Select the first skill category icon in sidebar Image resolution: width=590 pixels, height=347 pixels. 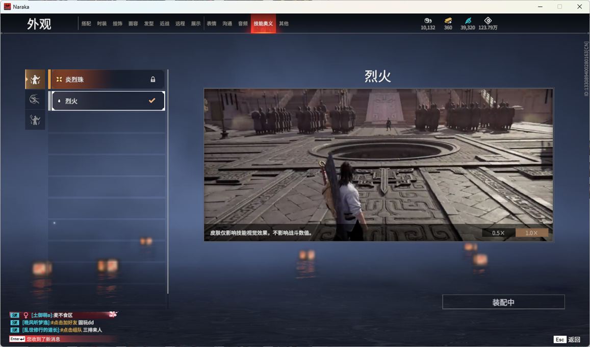click(x=35, y=79)
